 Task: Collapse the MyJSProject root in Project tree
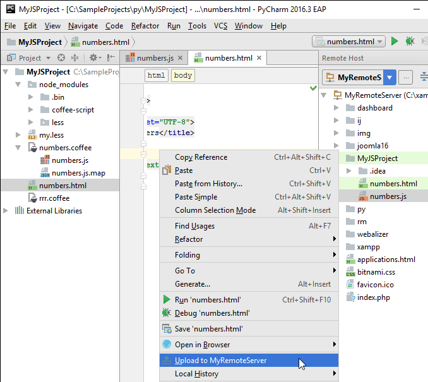point(6,72)
